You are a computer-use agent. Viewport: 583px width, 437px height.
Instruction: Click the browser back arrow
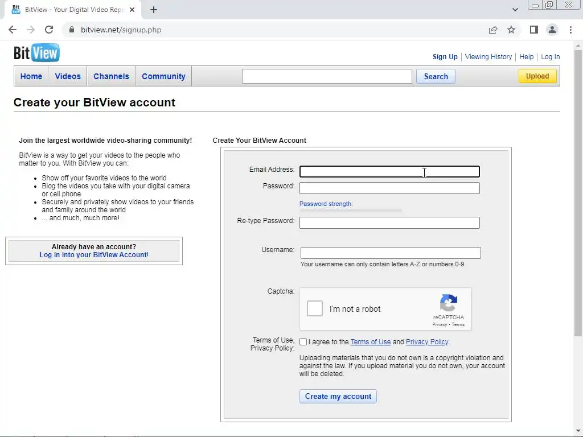(13, 30)
